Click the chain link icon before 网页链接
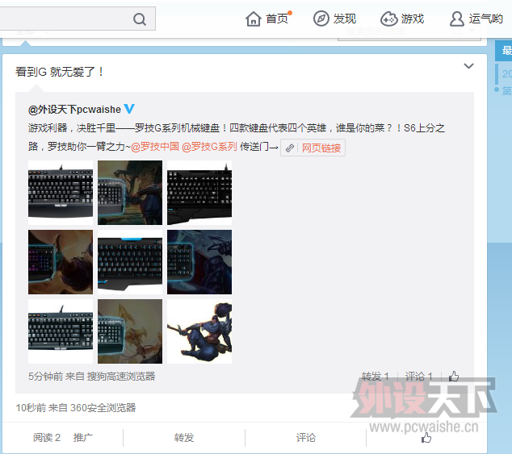 click(x=290, y=148)
